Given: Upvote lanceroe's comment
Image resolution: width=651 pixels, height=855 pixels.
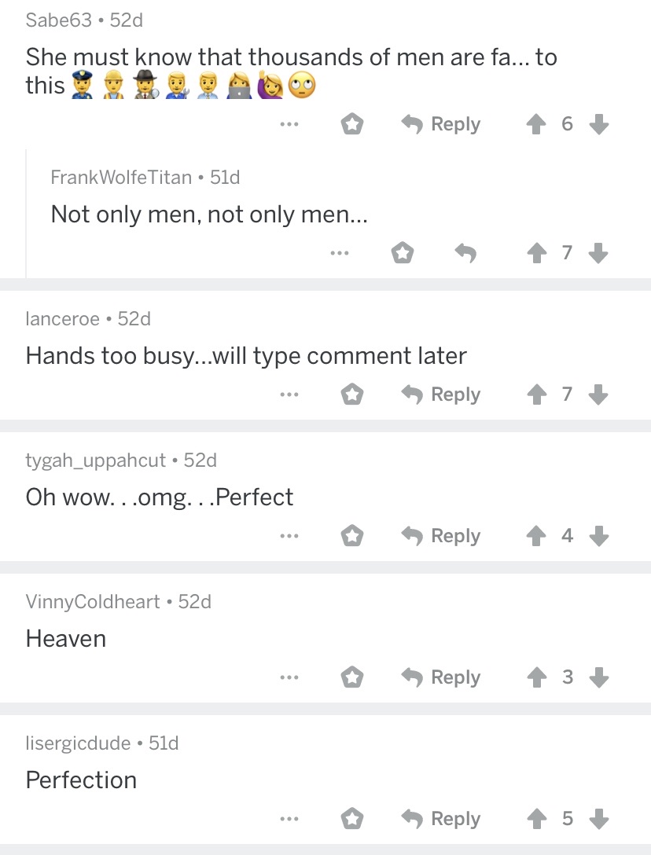Looking at the screenshot, I should (x=535, y=394).
